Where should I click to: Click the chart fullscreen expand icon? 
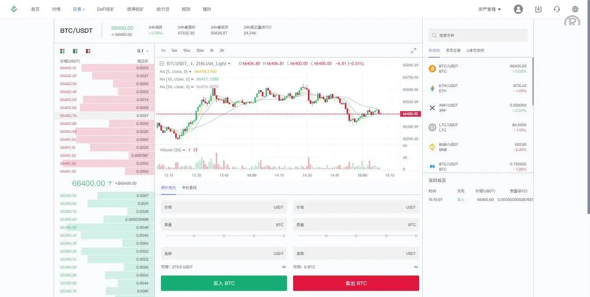click(413, 51)
